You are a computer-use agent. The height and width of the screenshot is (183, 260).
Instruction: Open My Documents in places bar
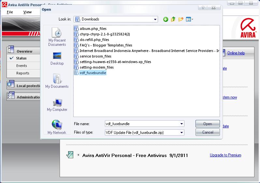click(x=57, y=81)
